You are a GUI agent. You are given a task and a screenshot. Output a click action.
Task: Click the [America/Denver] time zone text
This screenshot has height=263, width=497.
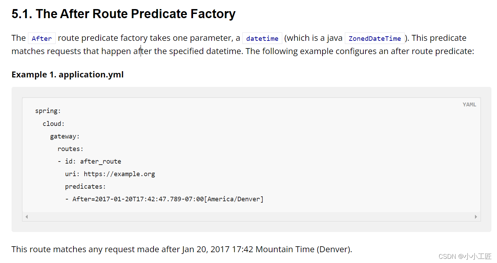(x=234, y=199)
